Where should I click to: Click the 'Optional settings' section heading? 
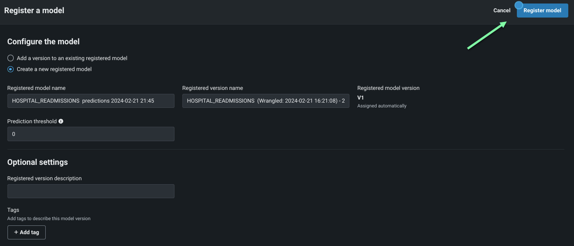37,162
